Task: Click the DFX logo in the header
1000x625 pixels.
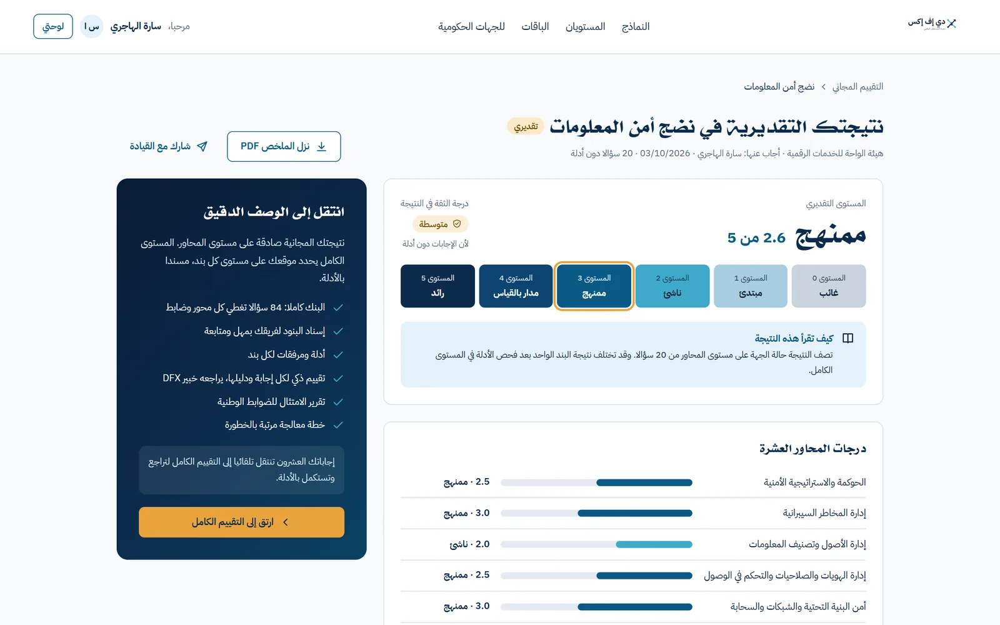Action: coord(932,24)
